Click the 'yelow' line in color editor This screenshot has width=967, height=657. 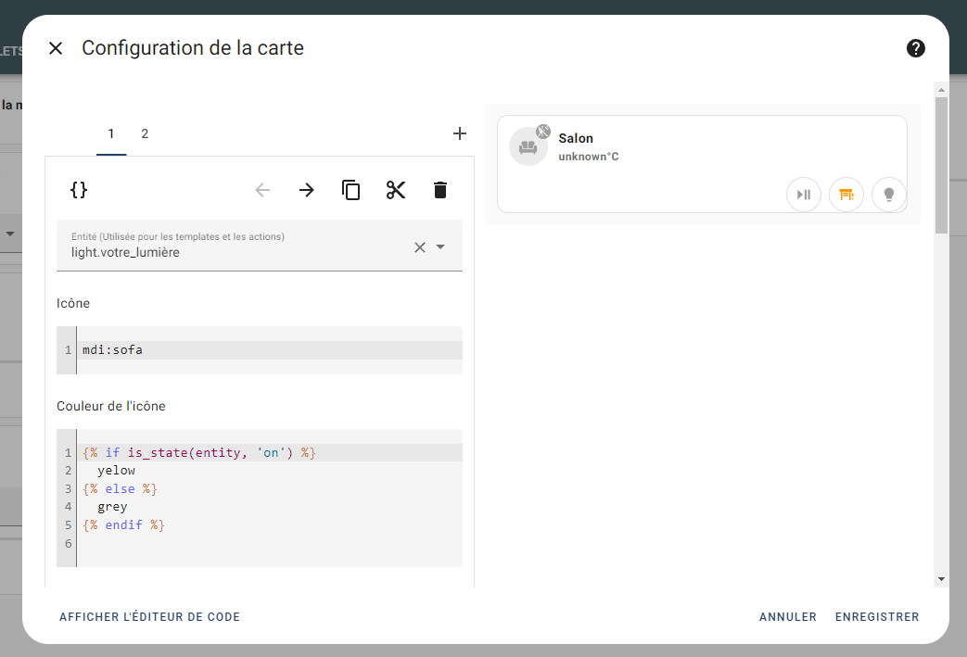tap(270, 470)
